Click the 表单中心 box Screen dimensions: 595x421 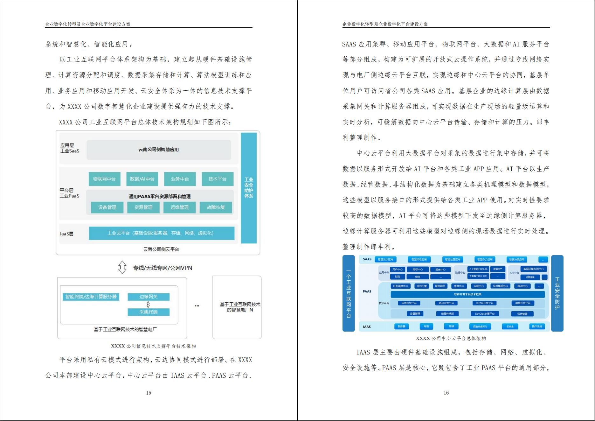pos(459,286)
